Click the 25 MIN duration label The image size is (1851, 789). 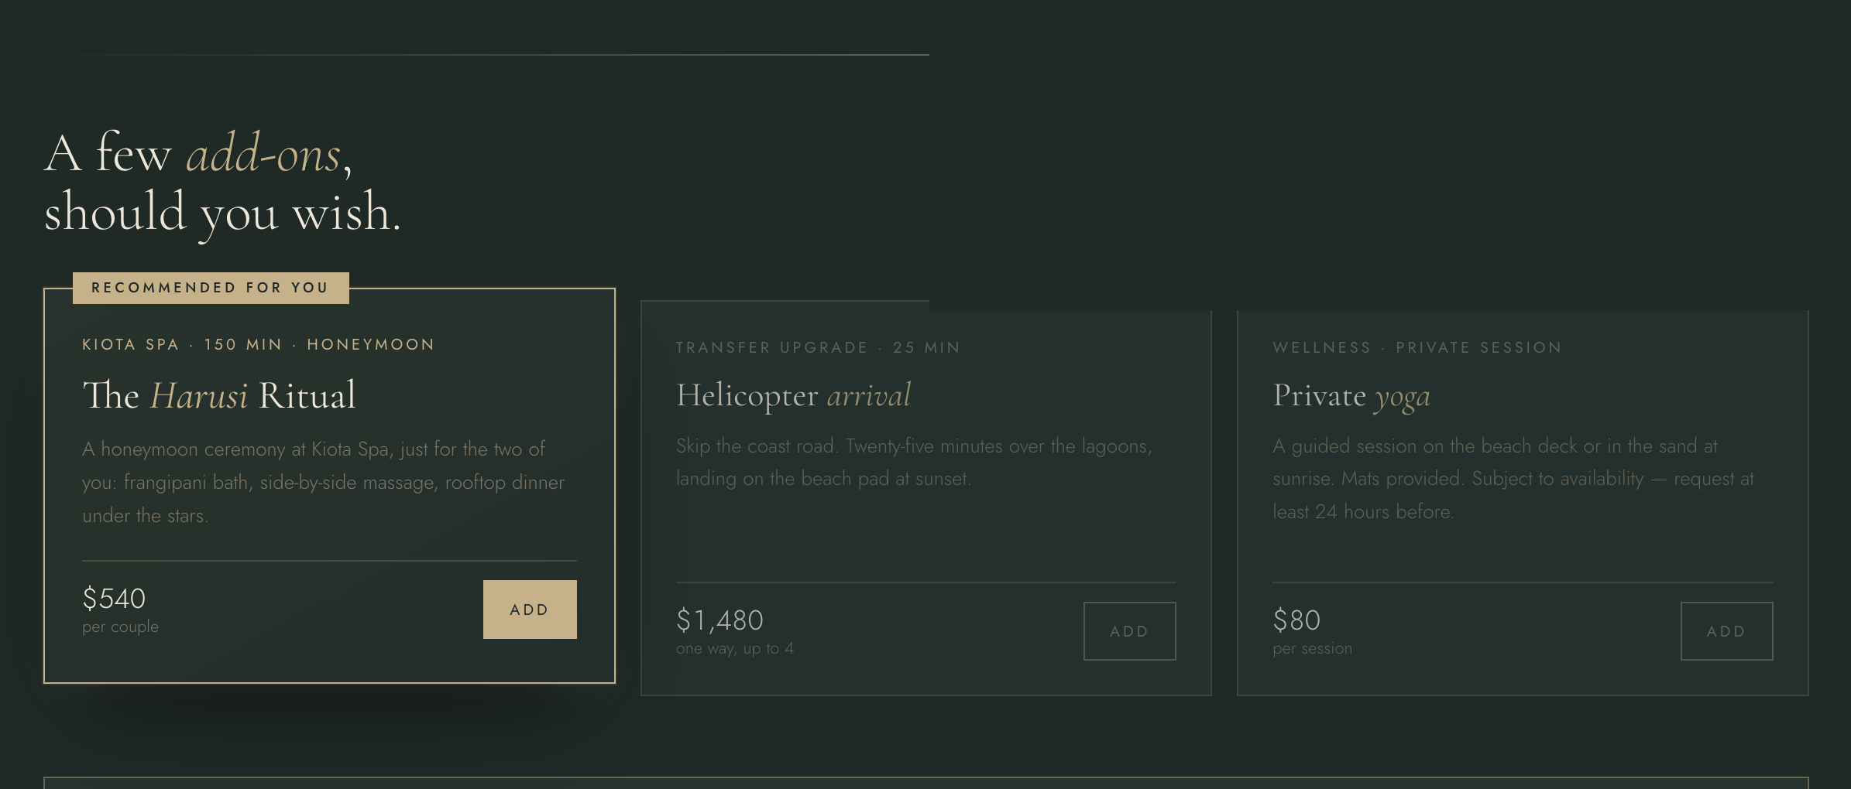[926, 347]
